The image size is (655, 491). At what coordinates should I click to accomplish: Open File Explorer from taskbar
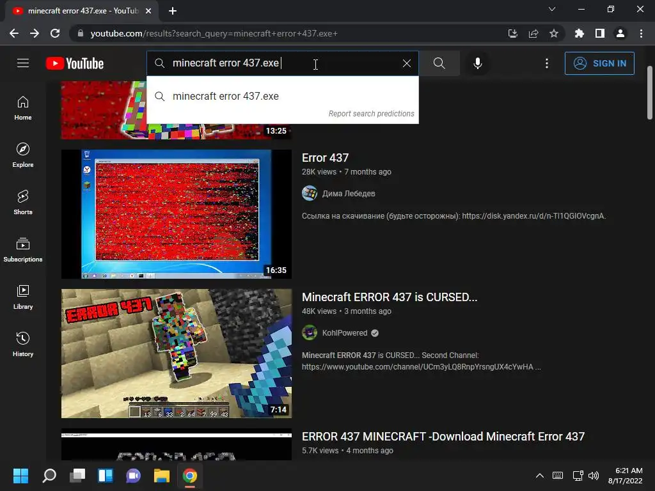point(162,476)
